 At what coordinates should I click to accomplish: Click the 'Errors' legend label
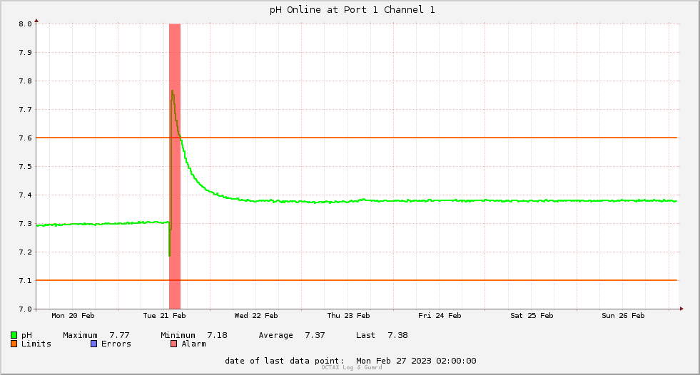[116, 344]
